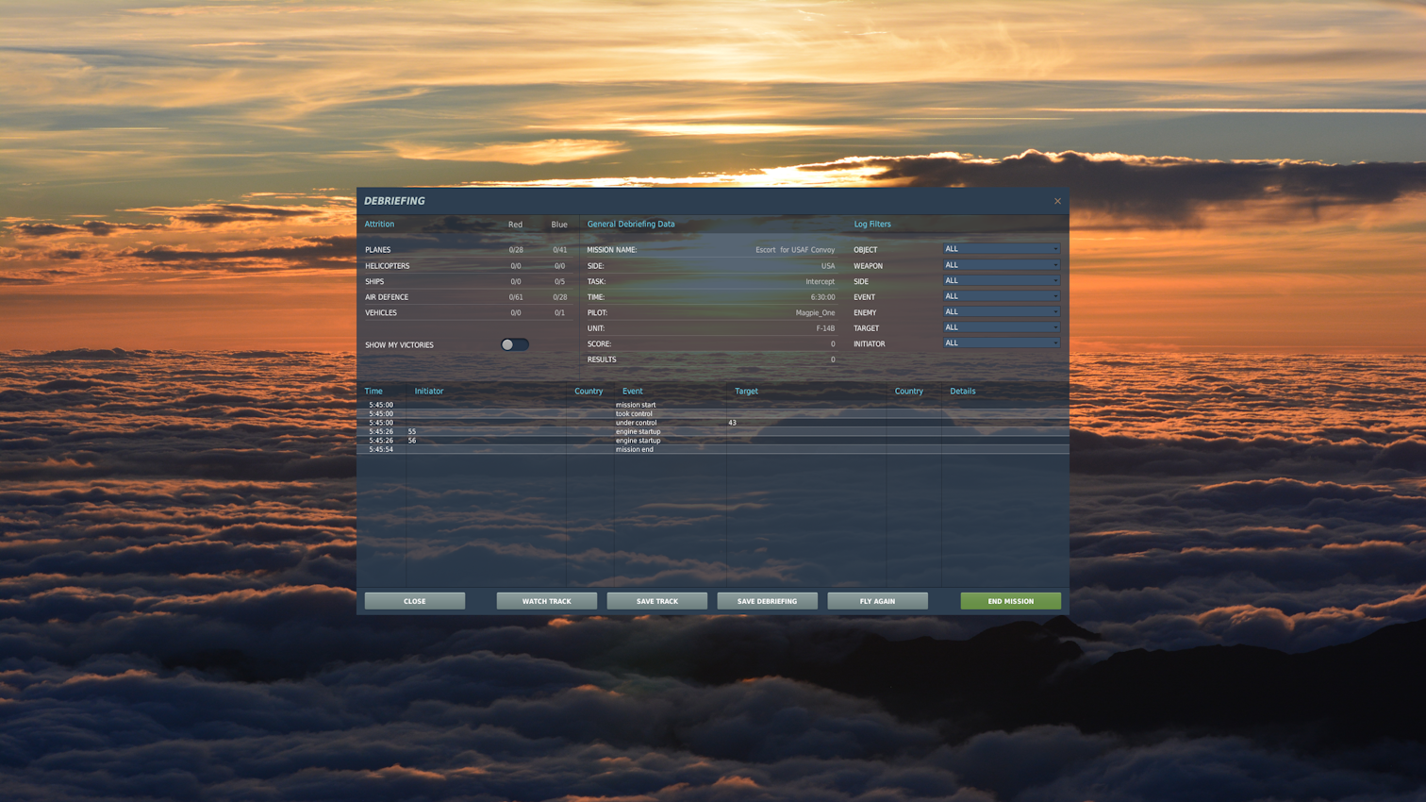Click the AIR DEFENCE attrition row label
The width and height of the screenshot is (1426, 802).
click(x=387, y=297)
